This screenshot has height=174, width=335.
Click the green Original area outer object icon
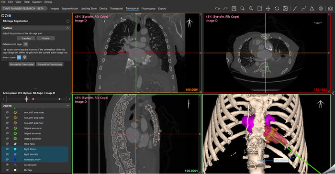point(15,128)
